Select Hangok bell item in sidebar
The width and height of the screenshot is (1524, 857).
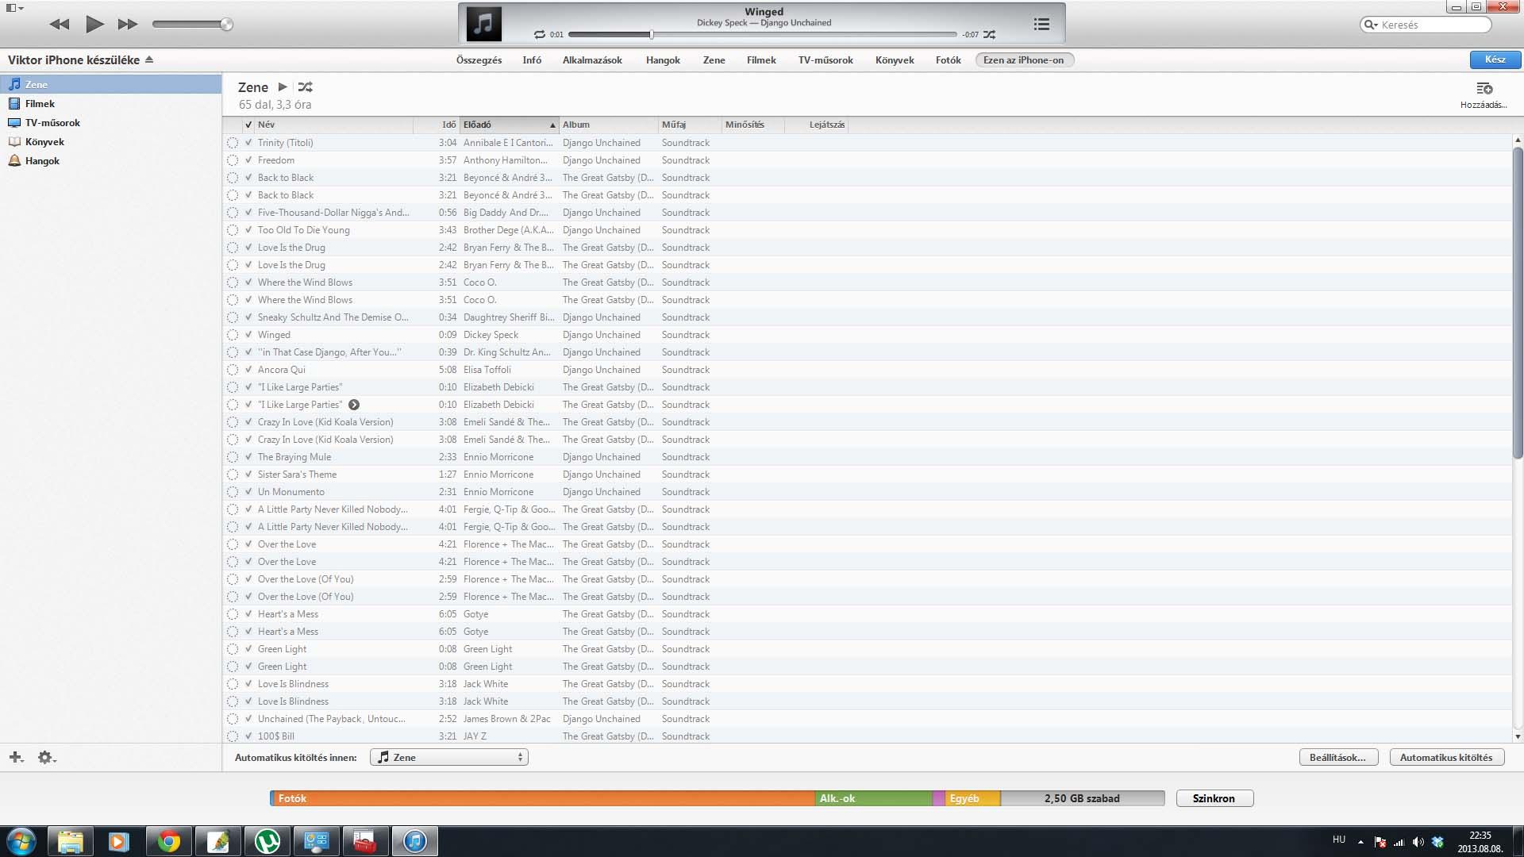(110, 161)
